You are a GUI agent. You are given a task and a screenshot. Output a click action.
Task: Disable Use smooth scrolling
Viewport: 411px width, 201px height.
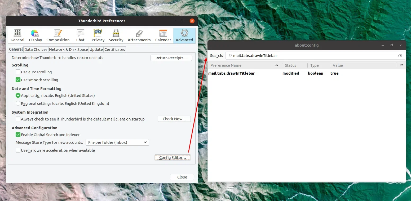[x=18, y=80]
